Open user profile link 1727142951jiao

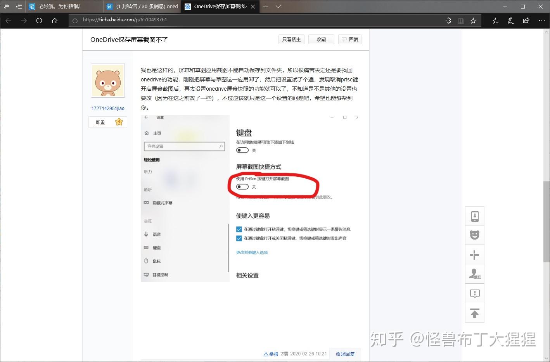pyautogui.click(x=108, y=109)
